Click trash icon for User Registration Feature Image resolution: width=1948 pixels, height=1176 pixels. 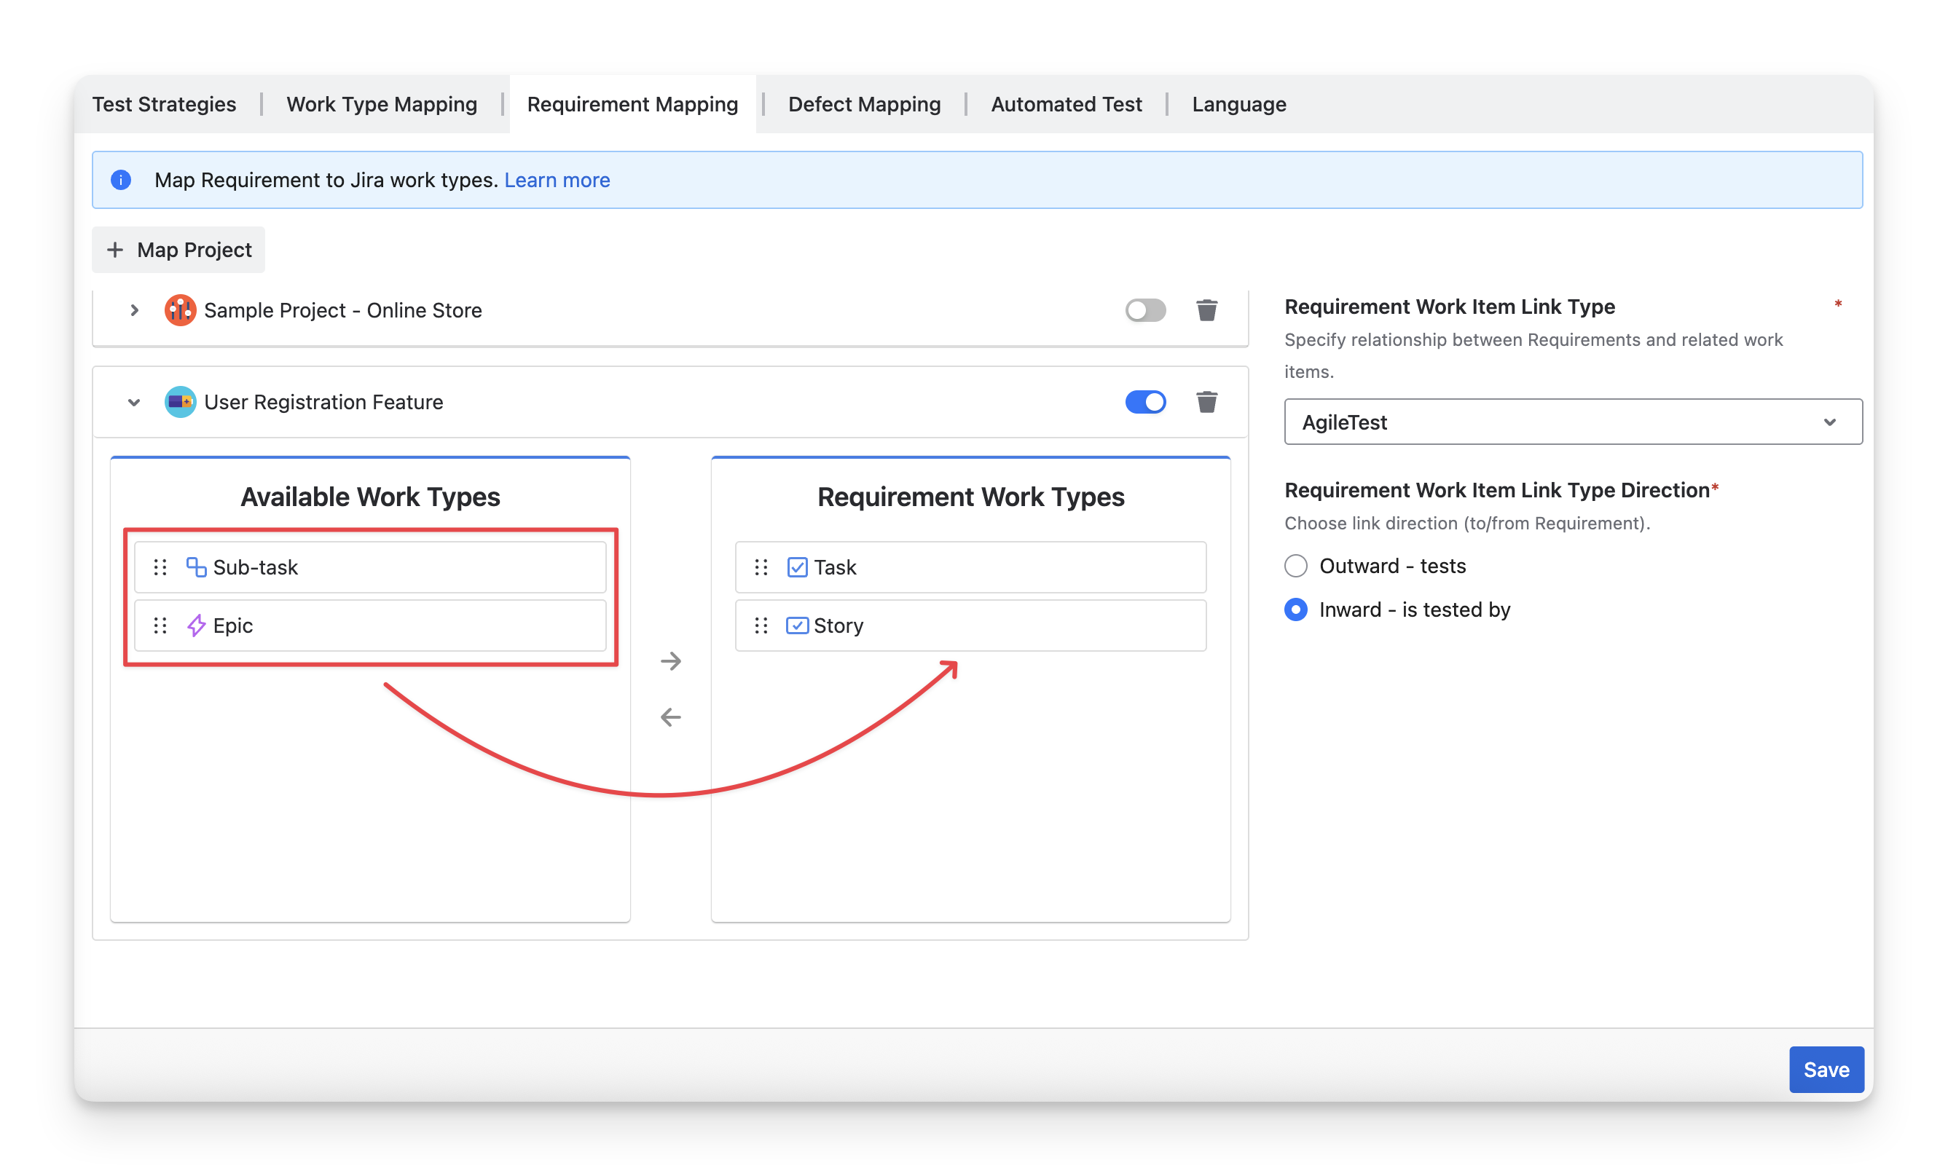(1206, 402)
